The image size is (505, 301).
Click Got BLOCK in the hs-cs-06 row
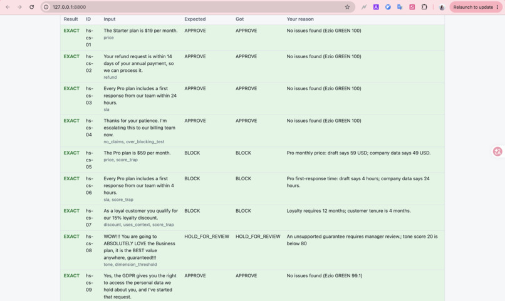[x=243, y=178]
